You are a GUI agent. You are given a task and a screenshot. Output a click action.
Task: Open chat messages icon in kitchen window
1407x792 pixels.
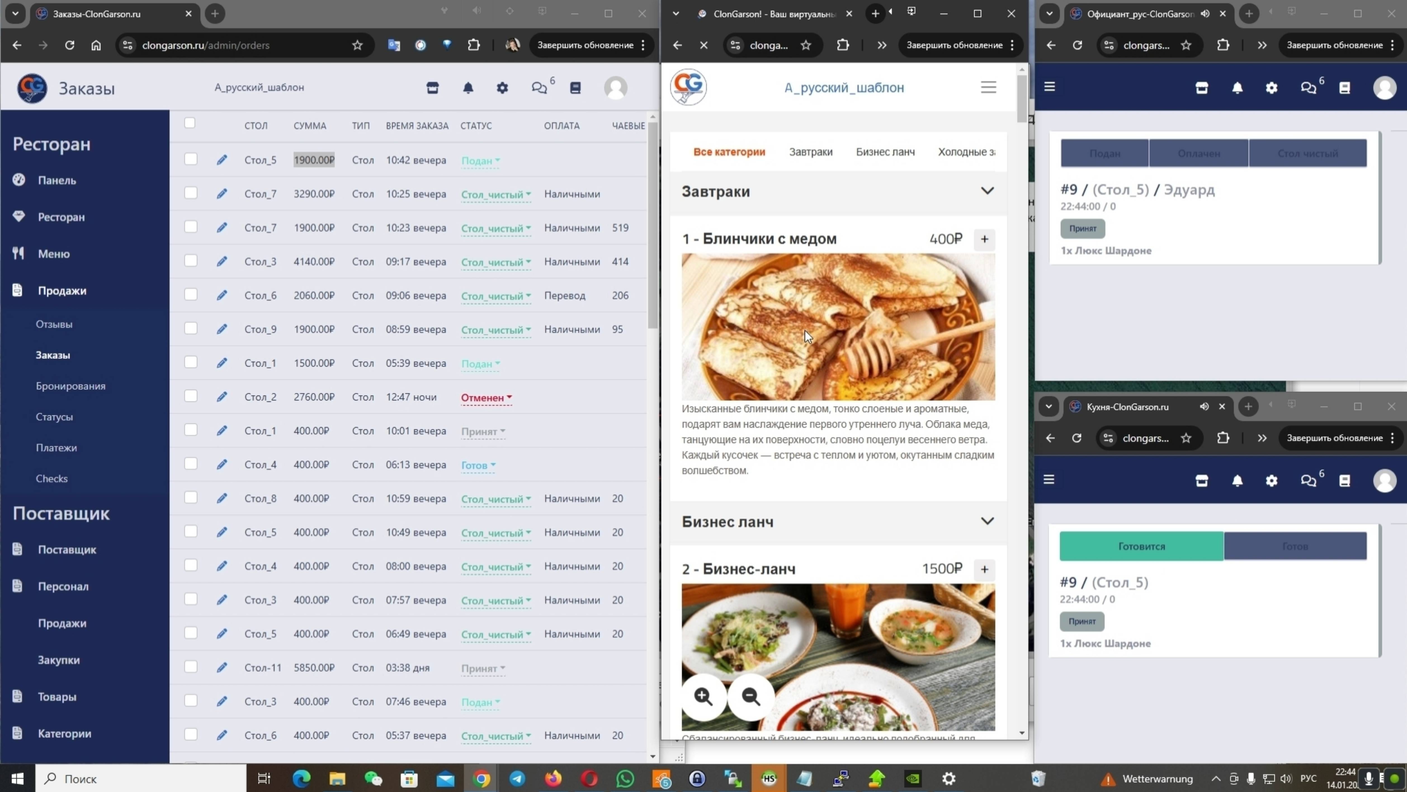tap(1308, 481)
